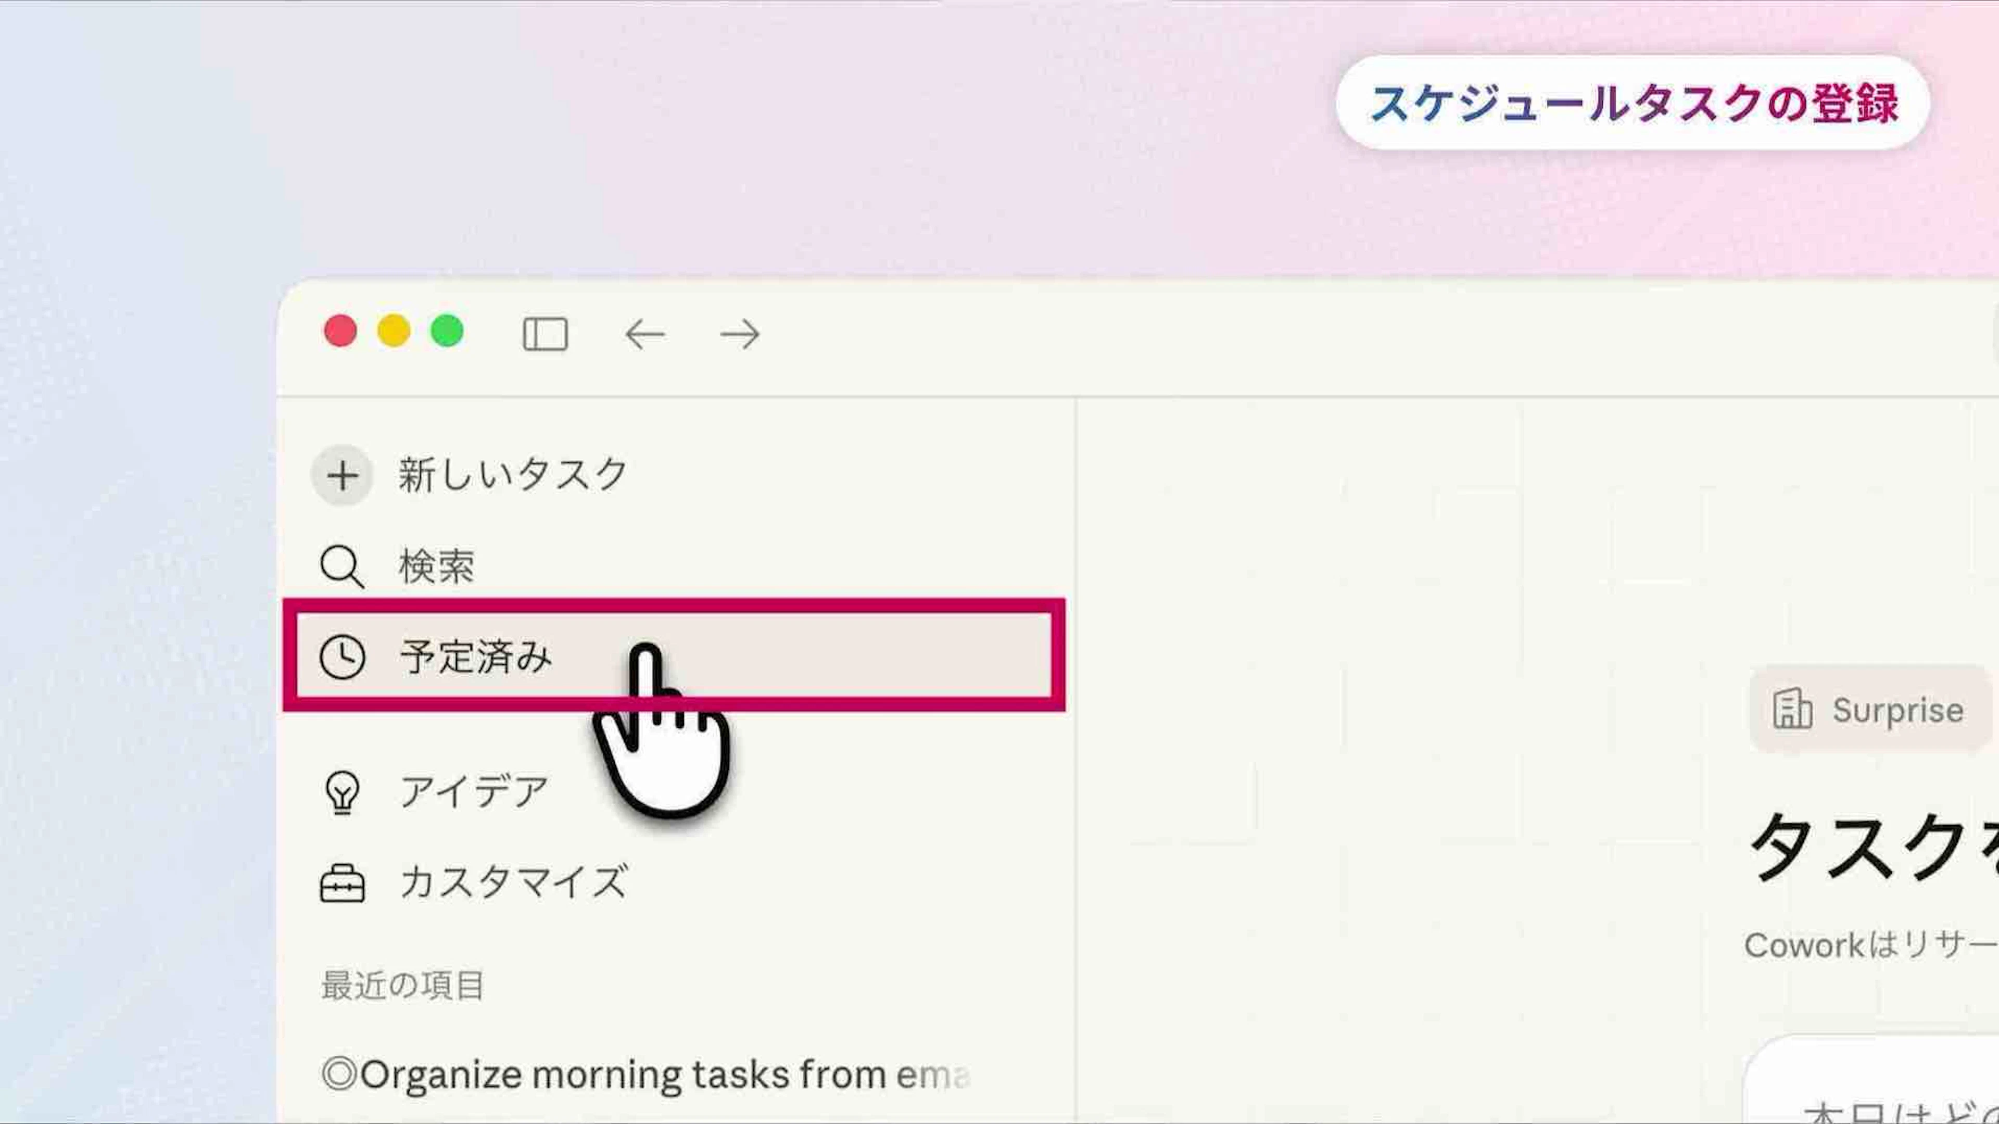Screen dimensions: 1999x1124
Task: Click the lightbulb icon for ideas
Action: point(342,792)
